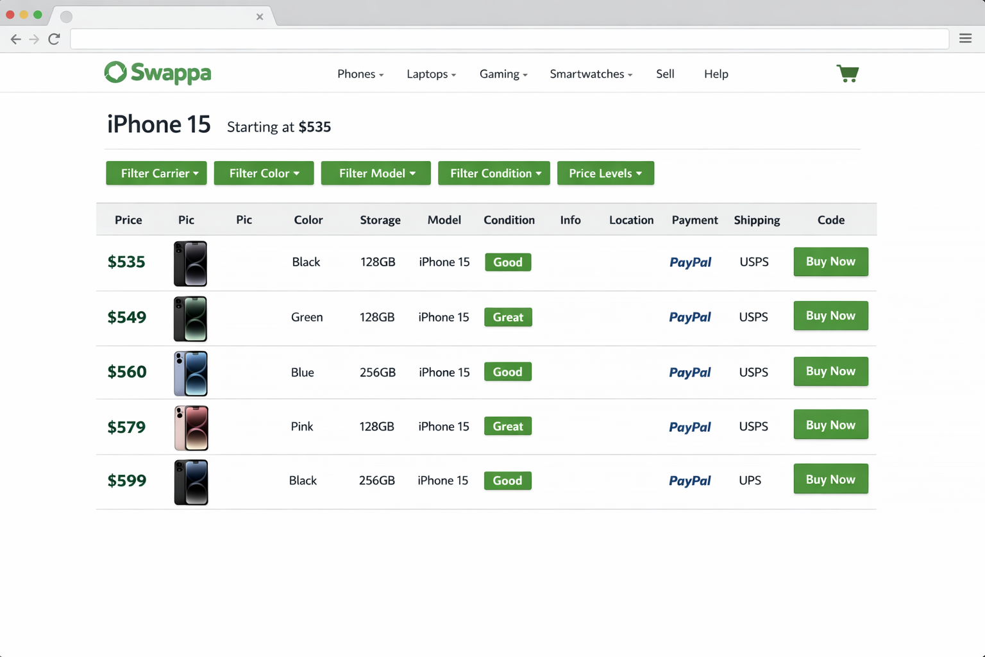Viewport: 985px width, 657px height.
Task: View photo of the $599 Black iPhone
Action: pos(191,482)
